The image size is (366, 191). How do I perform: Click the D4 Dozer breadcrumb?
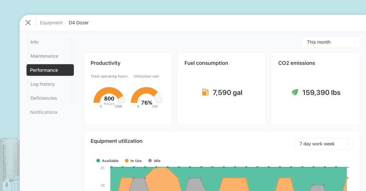[79, 23]
